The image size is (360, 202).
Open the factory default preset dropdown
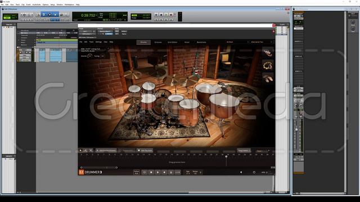pyautogui.click(x=105, y=31)
